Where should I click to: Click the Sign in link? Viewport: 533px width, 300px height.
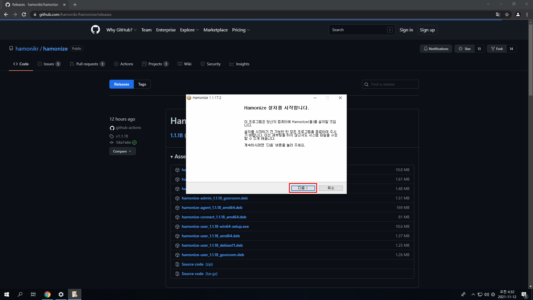(406, 30)
